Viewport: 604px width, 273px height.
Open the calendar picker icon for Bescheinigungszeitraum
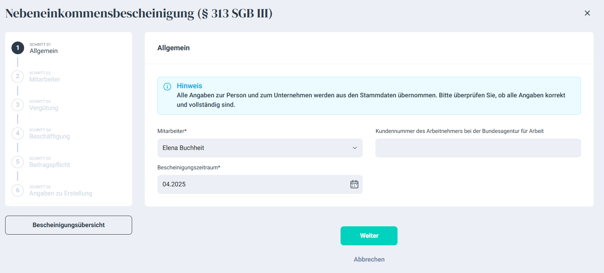pyautogui.click(x=354, y=184)
